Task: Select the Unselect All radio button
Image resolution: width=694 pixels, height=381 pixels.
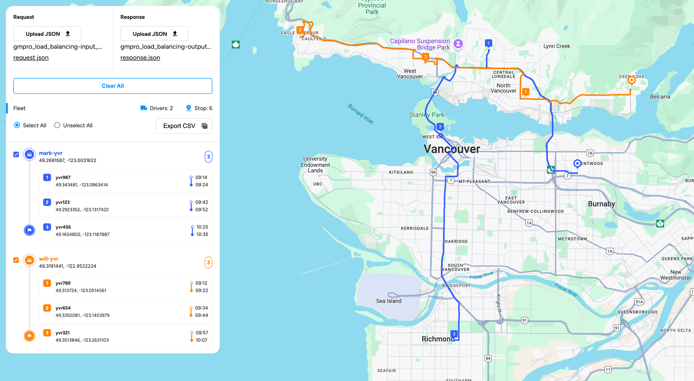Action: (x=57, y=125)
